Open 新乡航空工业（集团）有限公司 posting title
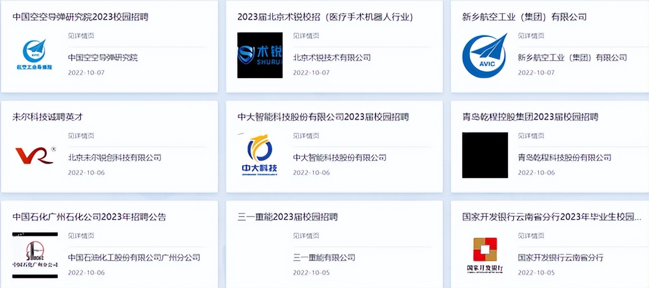The width and height of the screenshot is (649, 288). [x=524, y=17]
